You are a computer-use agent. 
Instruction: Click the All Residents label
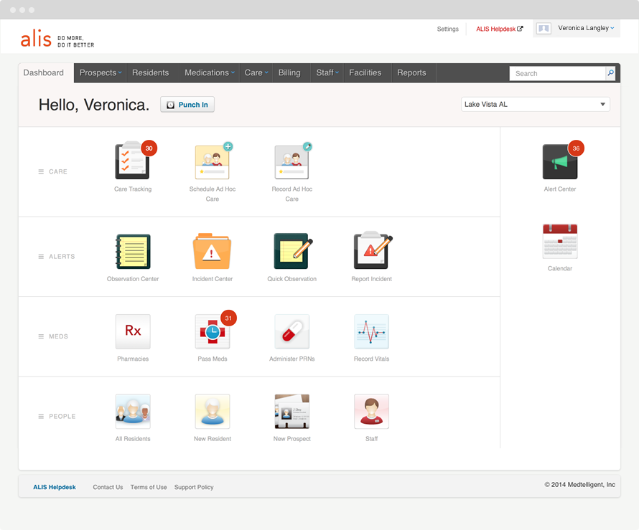pos(133,438)
